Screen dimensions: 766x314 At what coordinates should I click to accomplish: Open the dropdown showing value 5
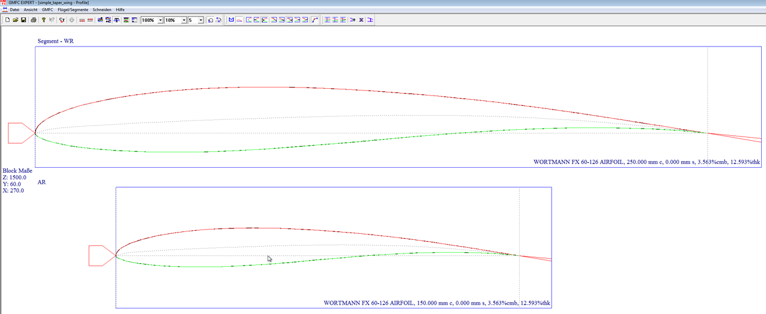(x=200, y=20)
